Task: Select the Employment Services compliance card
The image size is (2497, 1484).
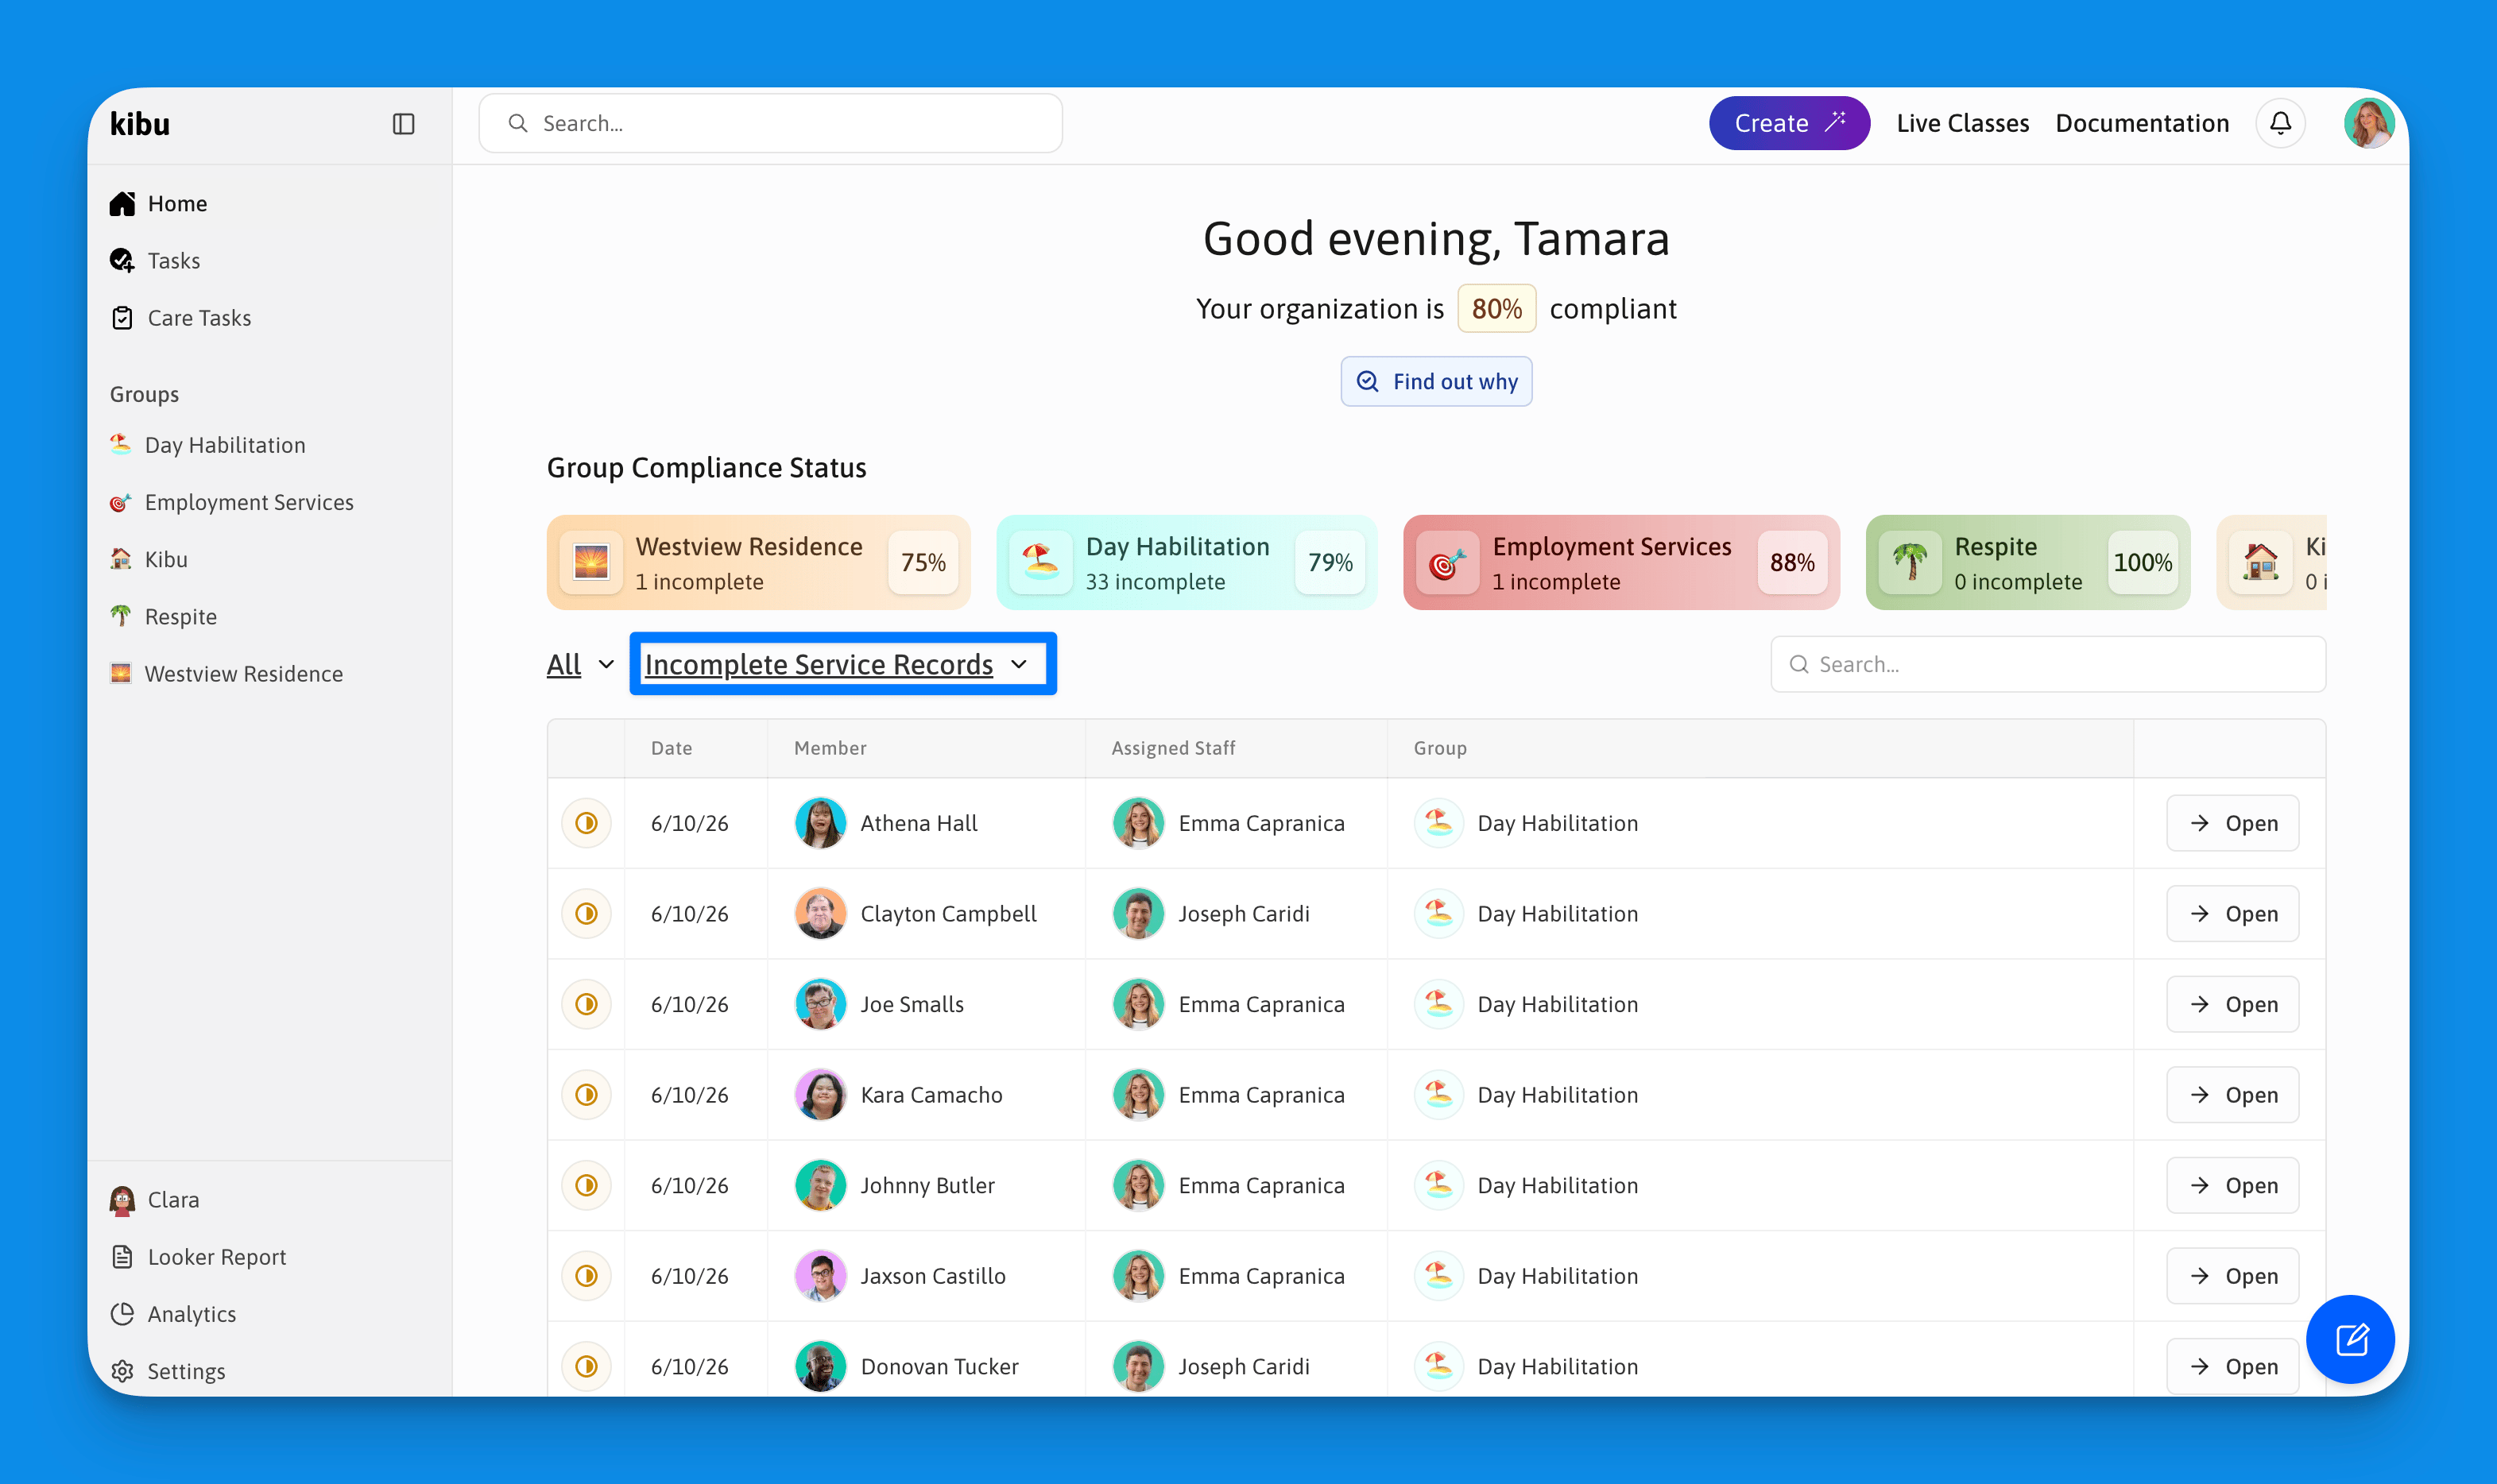Action: (x=1620, y=562)
